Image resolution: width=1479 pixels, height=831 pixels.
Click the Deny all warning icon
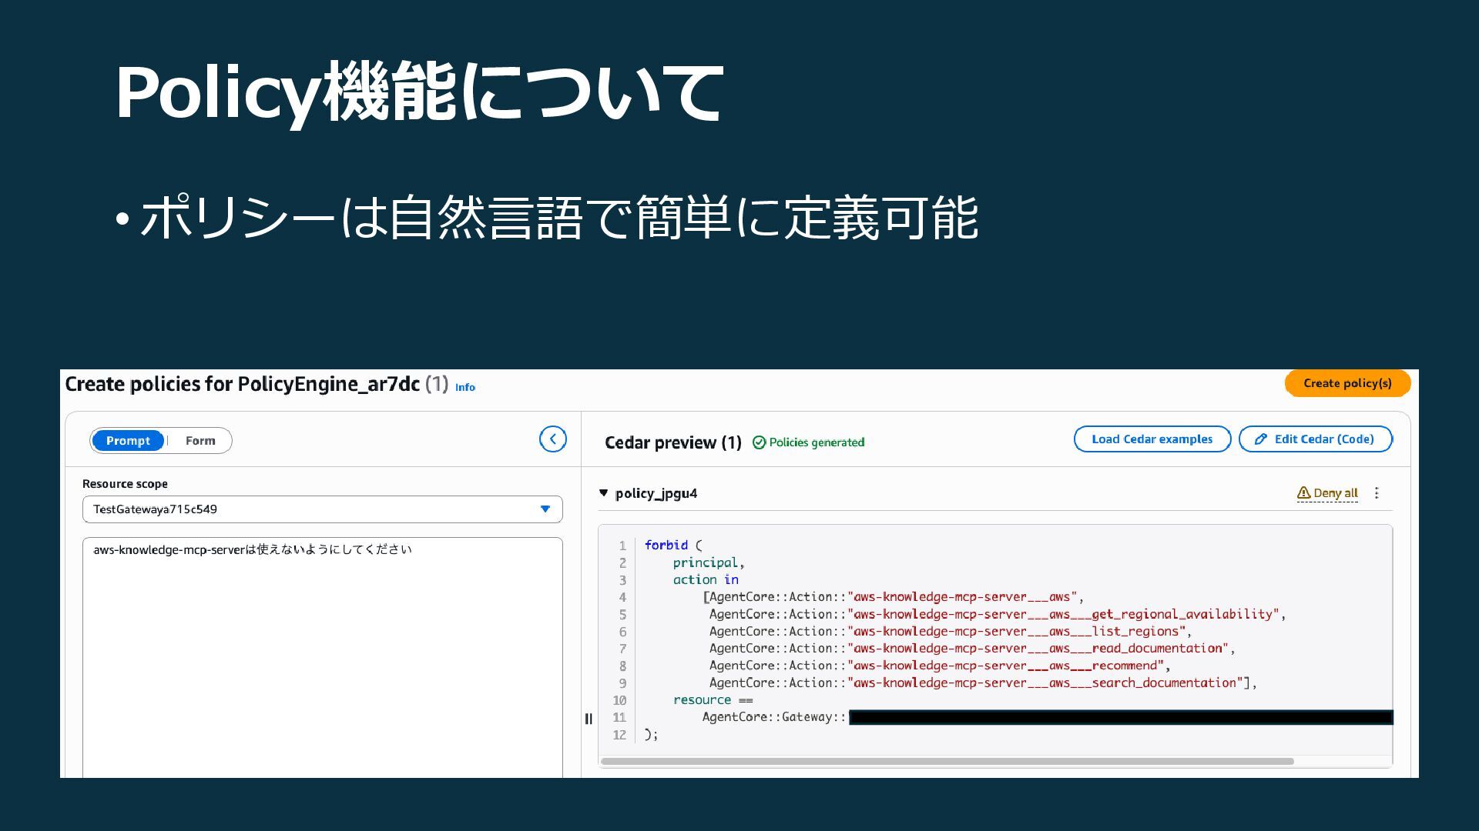(1303, 493)
